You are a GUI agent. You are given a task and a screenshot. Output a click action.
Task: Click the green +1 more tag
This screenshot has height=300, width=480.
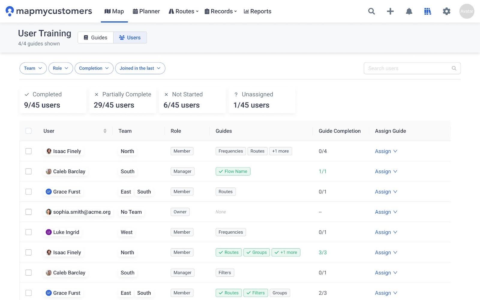point(286,252)
